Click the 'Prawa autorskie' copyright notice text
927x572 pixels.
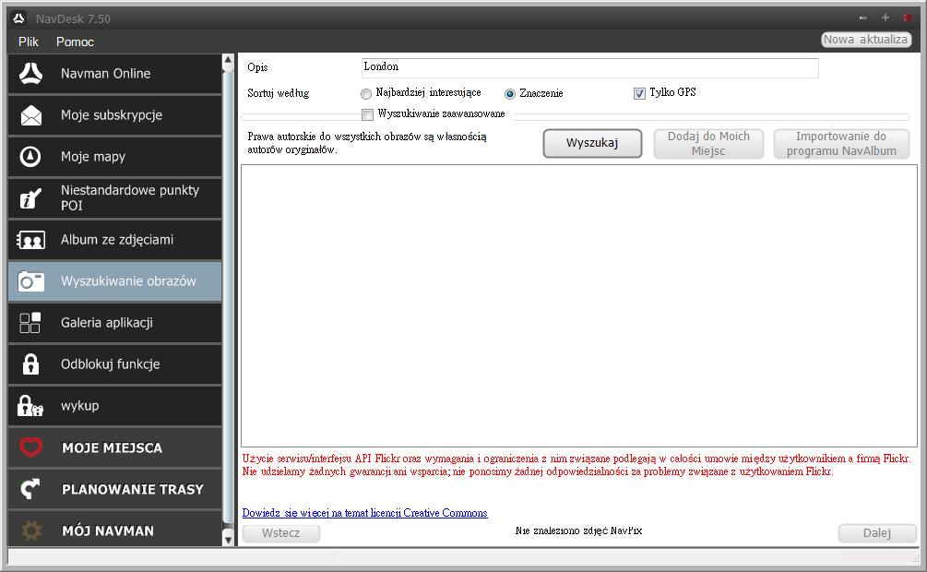(366, 143)
